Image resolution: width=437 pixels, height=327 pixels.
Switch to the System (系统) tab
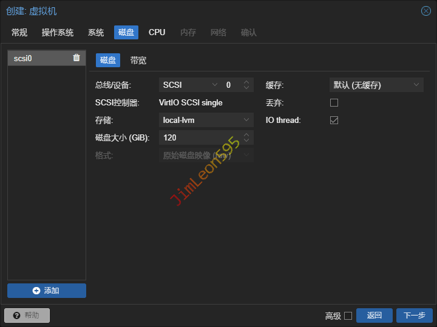point(96,33)
